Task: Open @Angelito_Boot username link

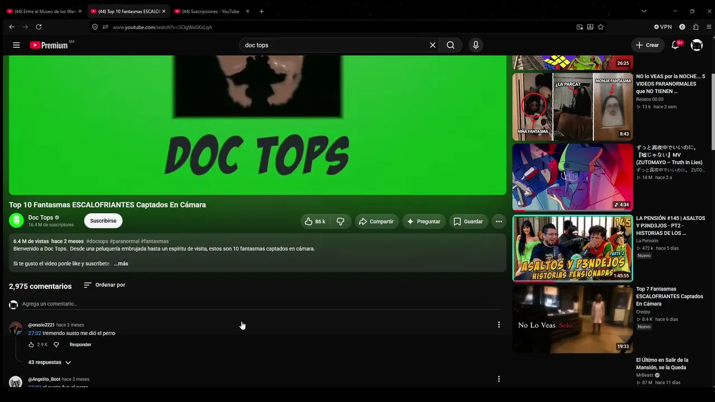Action: point(44,379)
